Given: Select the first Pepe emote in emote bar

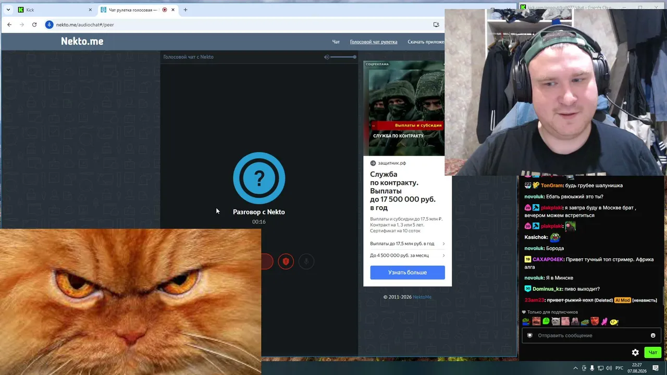Looking at the screenshot, I should [x=526, y=322].
